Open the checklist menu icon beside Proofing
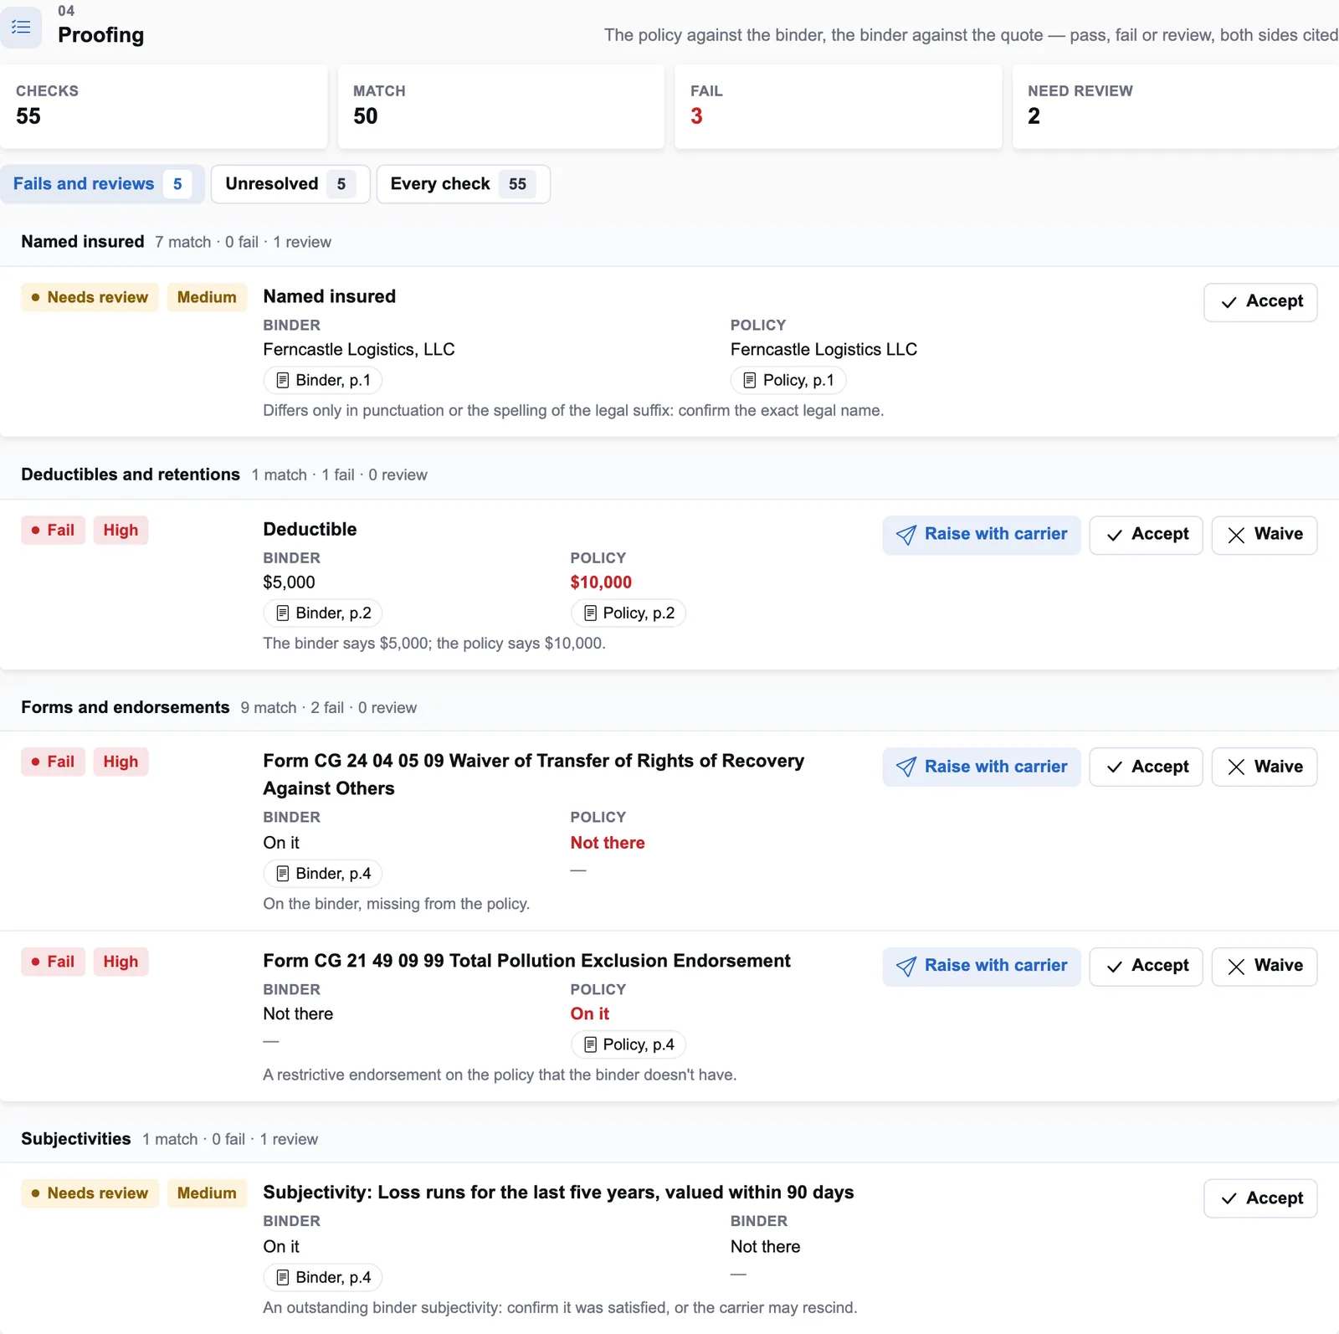The image size is (1339, 1334). tap(21, 28)
